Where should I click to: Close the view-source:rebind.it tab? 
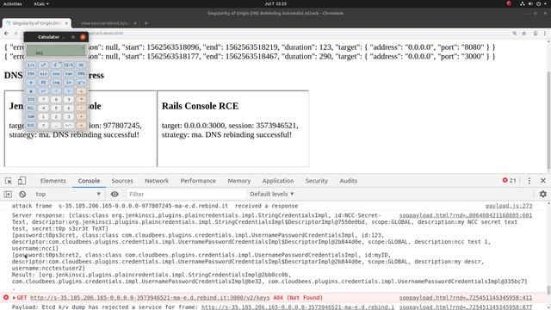pyautogui.click(x=135, y=23)
